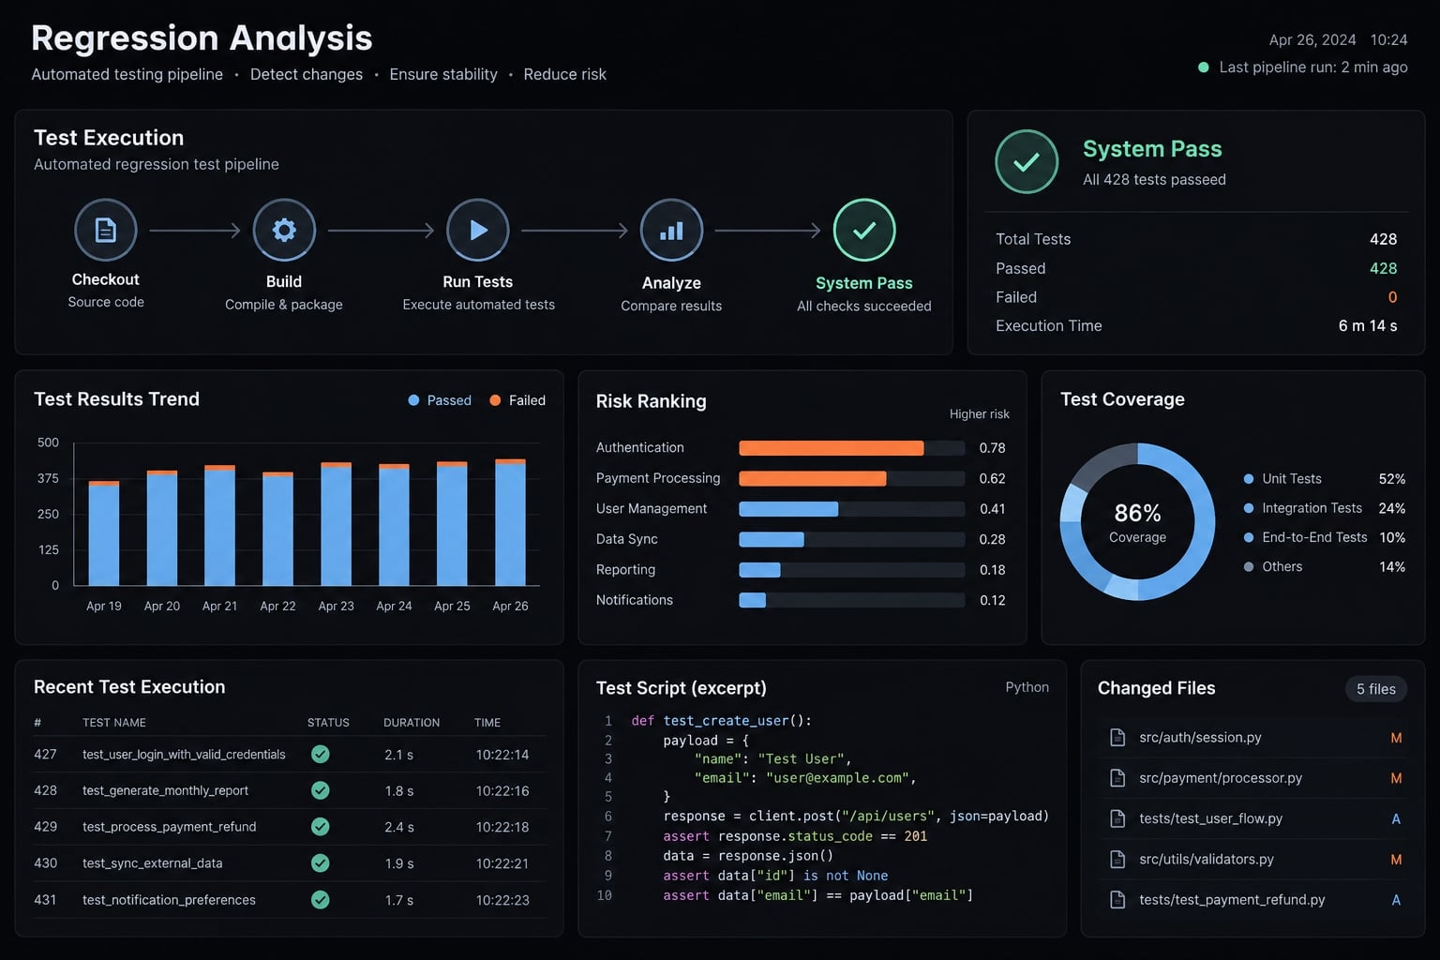This screenshot has width=1440, height=960.
Task: Click the Execution Time value 6 m 14 s
Action: 1368,326
